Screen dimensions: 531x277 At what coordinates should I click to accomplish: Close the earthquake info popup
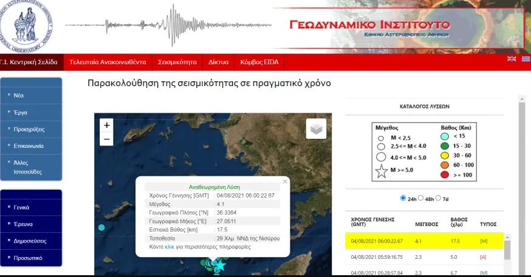coord(285,181)
